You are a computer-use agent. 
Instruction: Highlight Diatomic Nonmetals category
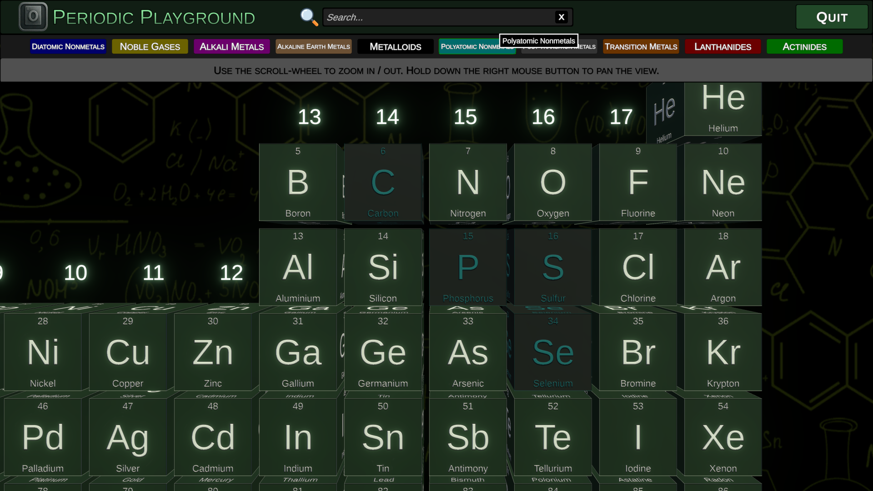[x=68, y=46]
